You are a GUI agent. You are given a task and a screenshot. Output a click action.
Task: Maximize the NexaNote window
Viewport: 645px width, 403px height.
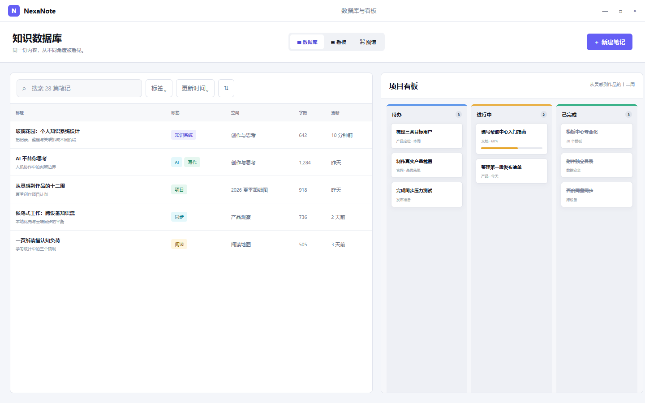[x=620, y=11]
